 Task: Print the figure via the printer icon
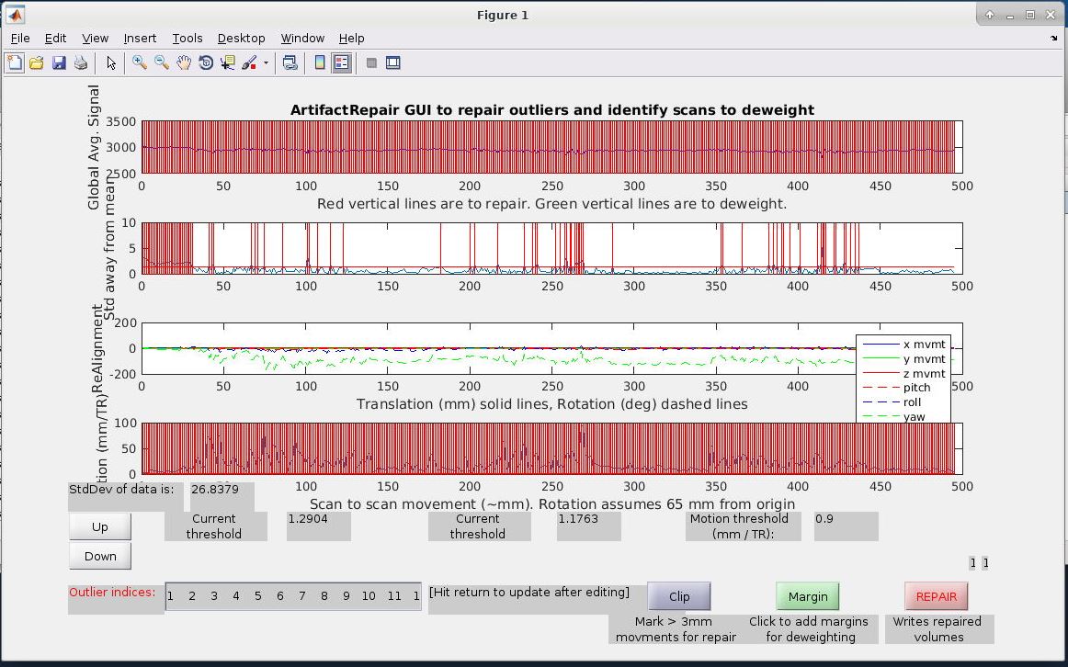coord(81,63)
